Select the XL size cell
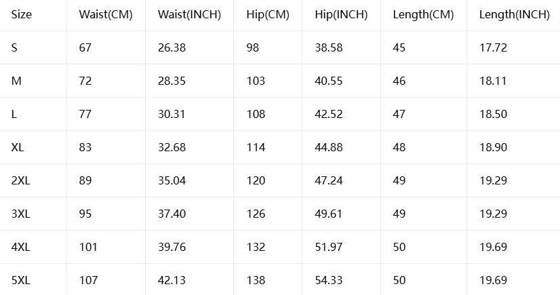 [x=18, y=147]
